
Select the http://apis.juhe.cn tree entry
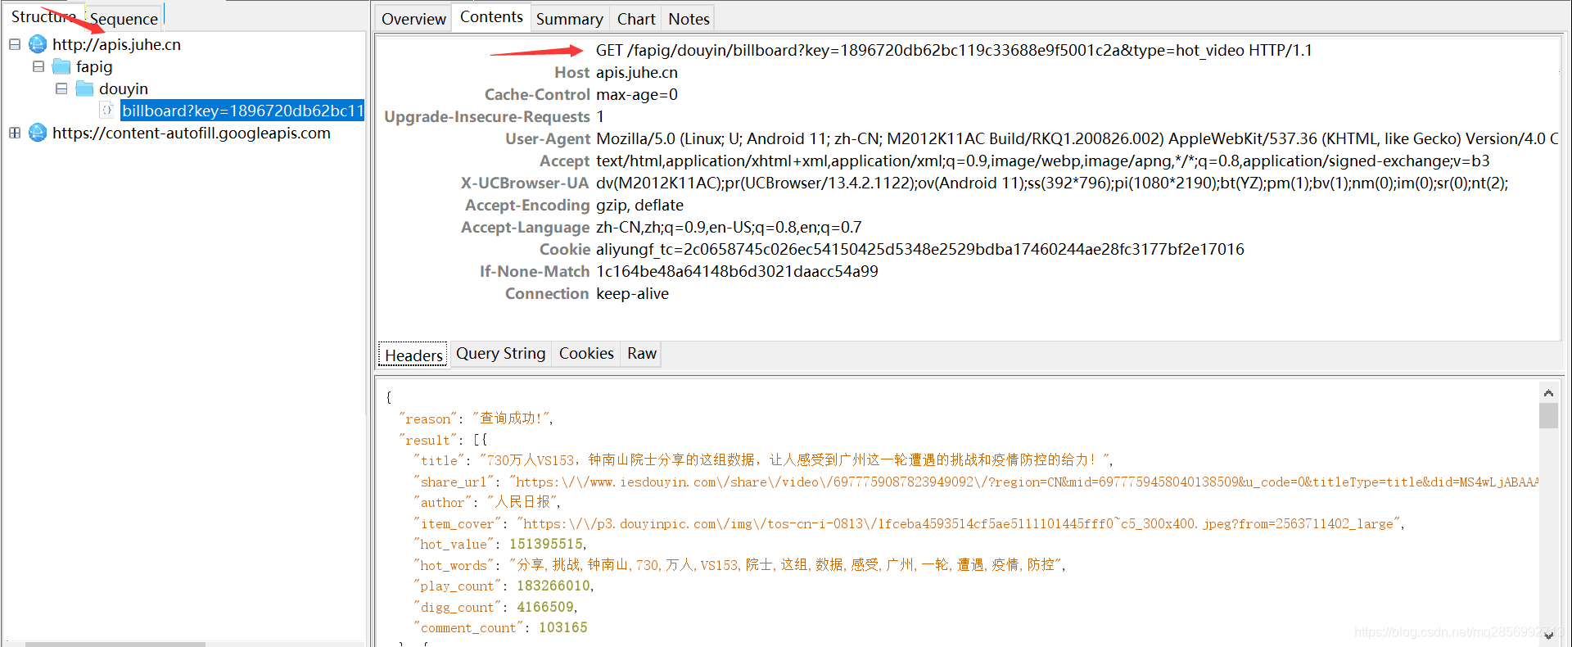[x=116, y=44]
